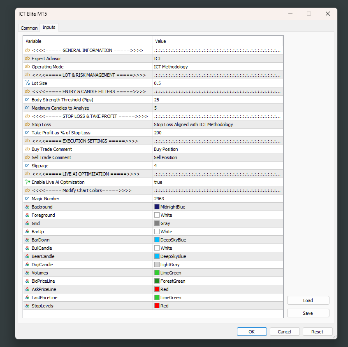The height and width of the screenshot is (347, 348).
Task: Click the Expert Advisor value ICT
Action: tap(218, 59)
